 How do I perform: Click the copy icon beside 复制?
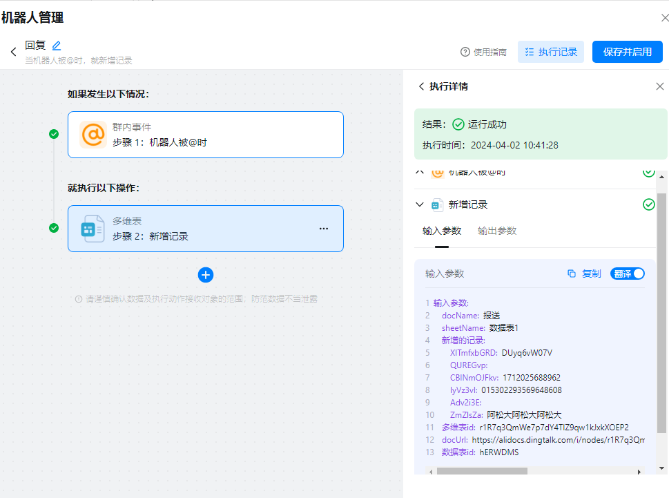(x=571, y=274)
